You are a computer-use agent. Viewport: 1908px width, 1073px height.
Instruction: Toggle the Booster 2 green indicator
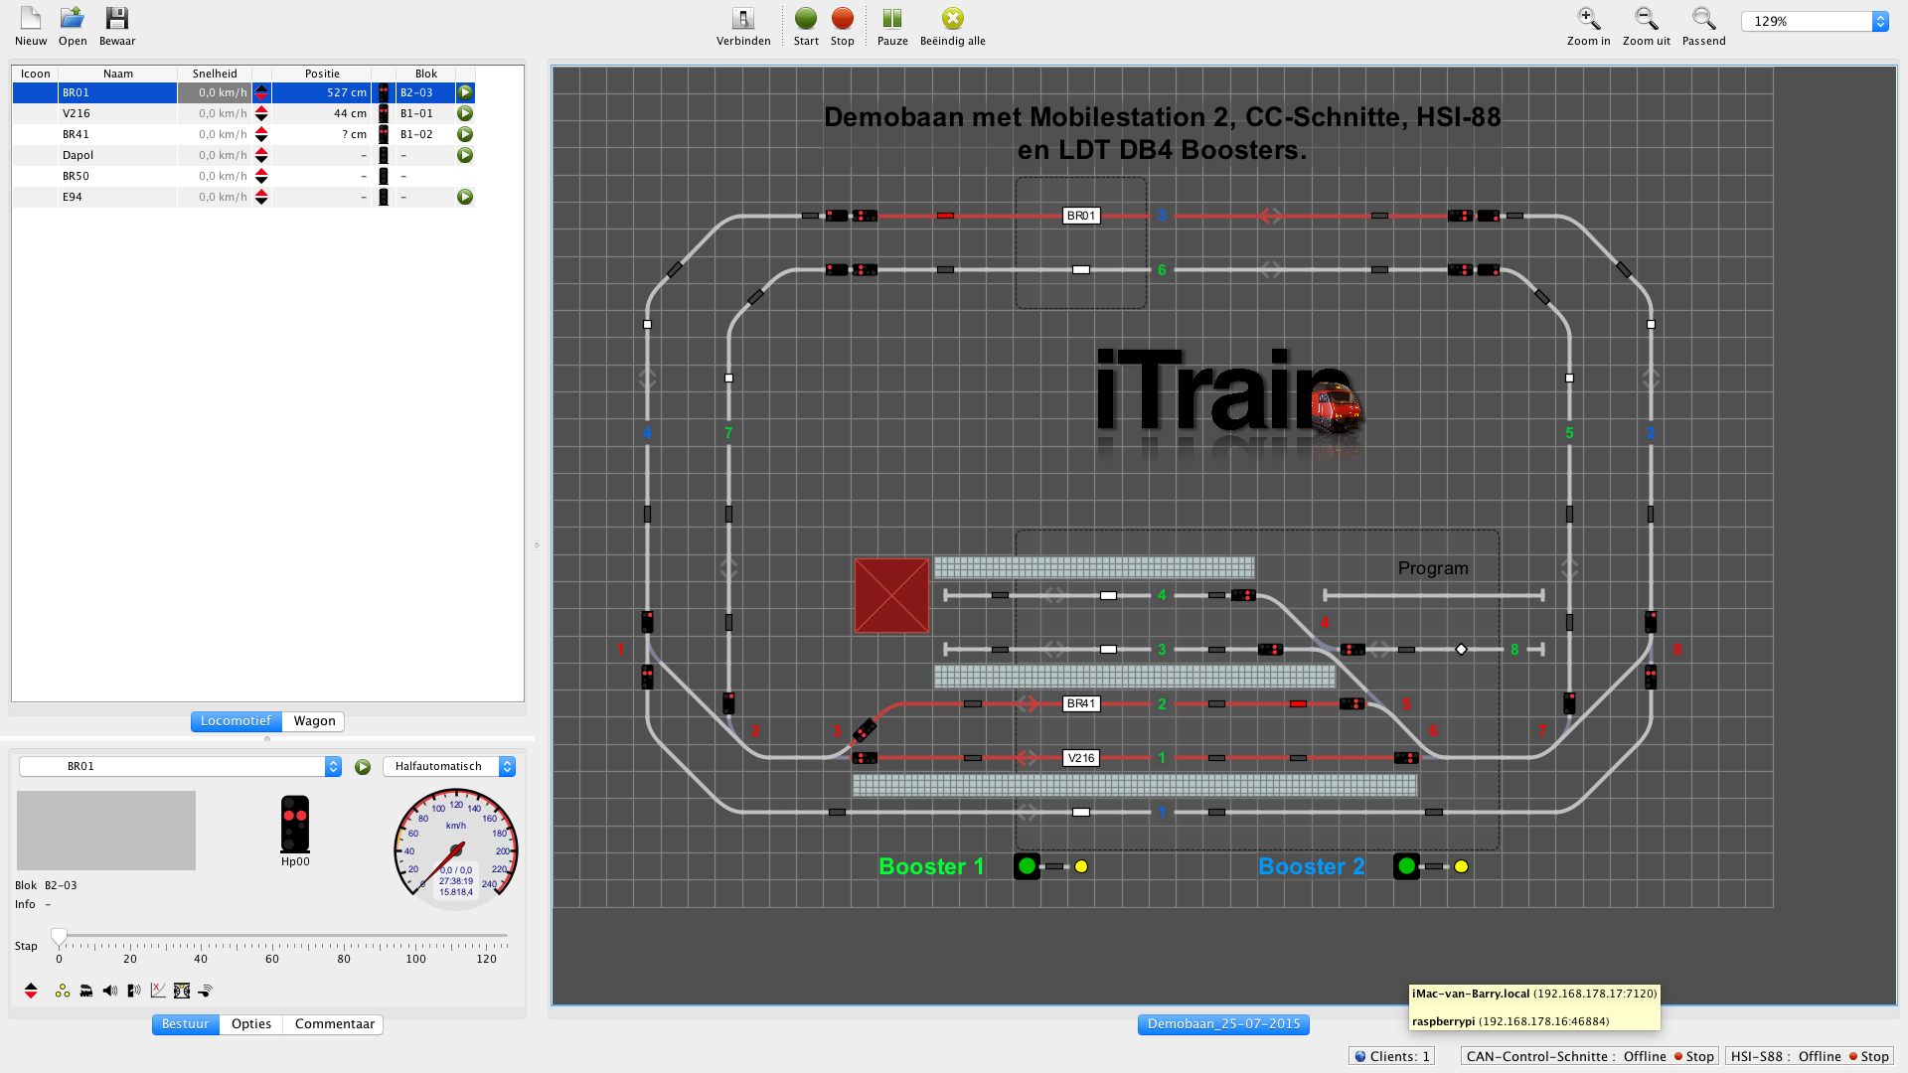(1406, 866)
